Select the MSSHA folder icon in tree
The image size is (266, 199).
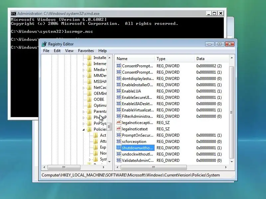pos(89,82)
